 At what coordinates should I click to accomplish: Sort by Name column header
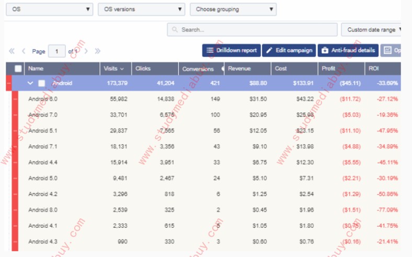click(62, 69)
